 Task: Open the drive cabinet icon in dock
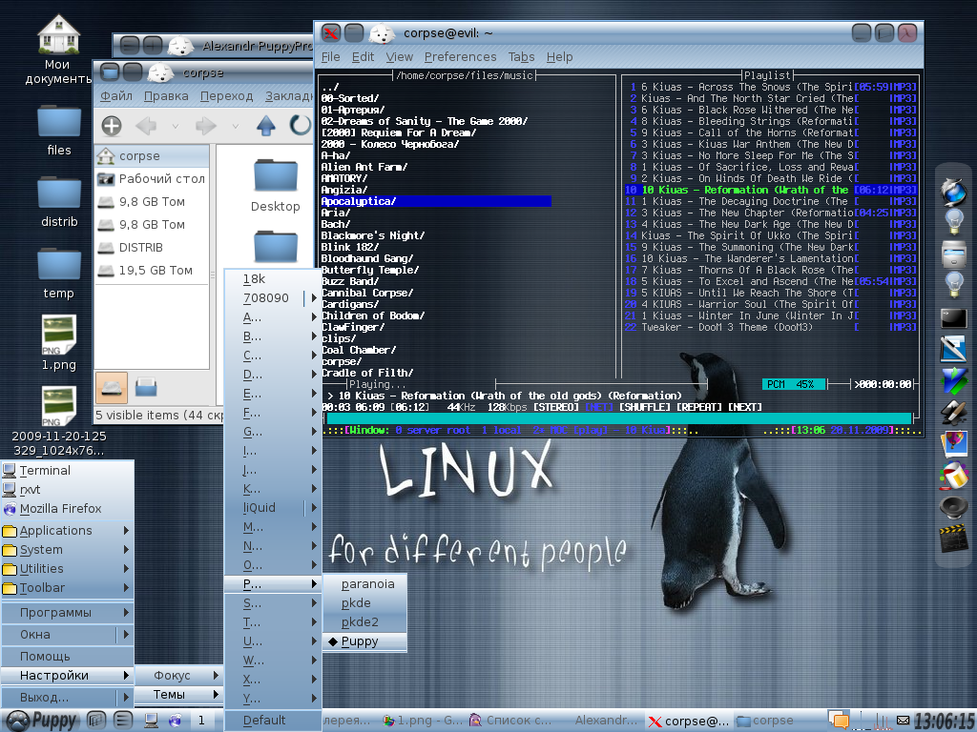pyautogui.click(x=953, y=254)
